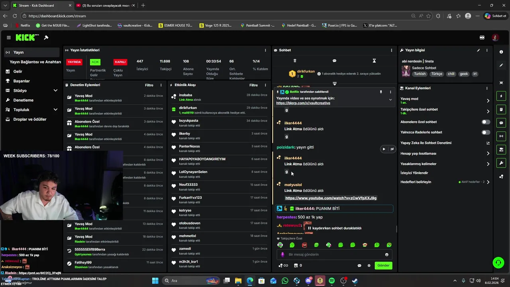
Task: Open Yayın İstatistikleri three-dot menu
Action: tap(265, 50)
